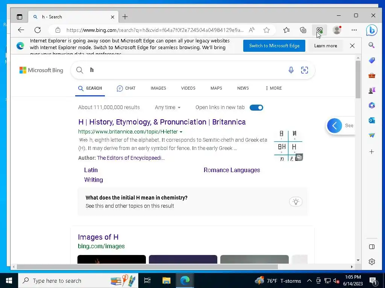Open 'The Editors of Encyclopaedi...' author link

click(x=131, y=158)
